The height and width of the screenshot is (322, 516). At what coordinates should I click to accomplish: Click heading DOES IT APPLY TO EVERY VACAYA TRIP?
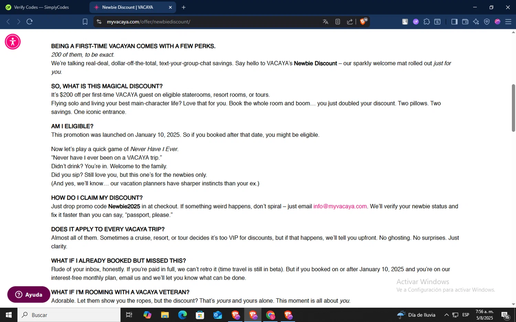(x=108, y=229)
